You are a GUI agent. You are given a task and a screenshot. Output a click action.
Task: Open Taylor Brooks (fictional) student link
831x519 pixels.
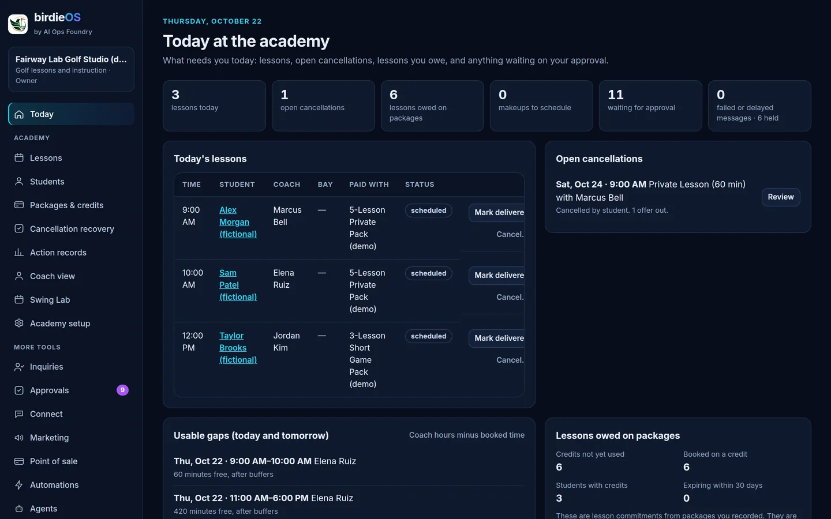(238, 348)
